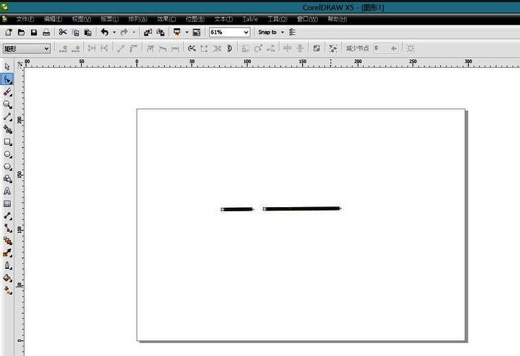The image size is (520, 356).
Task: Click the Undo arrow button
Action: [x=105, y=32]
